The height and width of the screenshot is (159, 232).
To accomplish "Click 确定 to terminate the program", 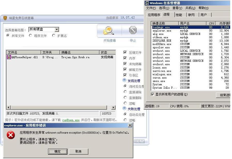I will [58, 152].
